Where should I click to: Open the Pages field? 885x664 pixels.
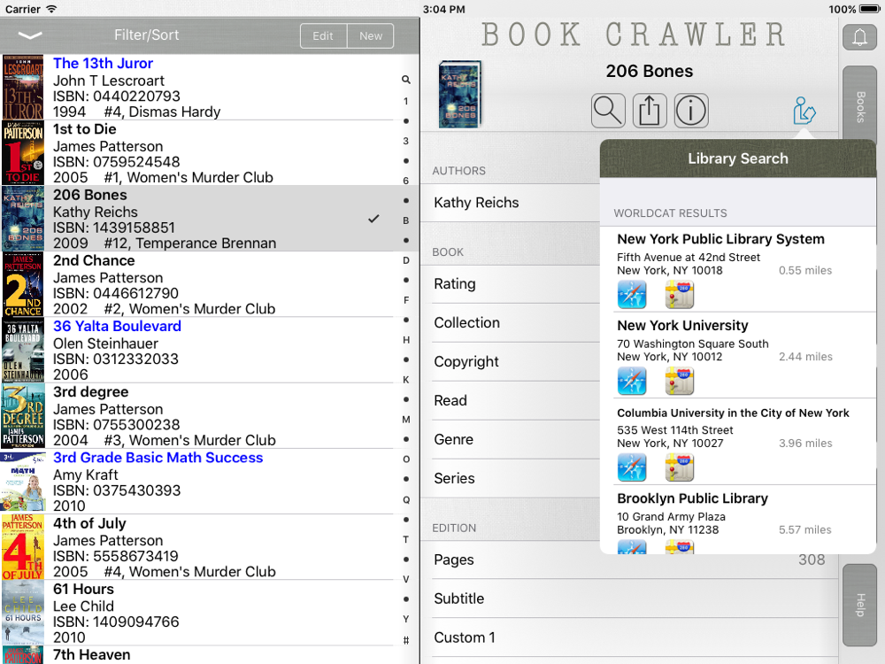[629, 560]
